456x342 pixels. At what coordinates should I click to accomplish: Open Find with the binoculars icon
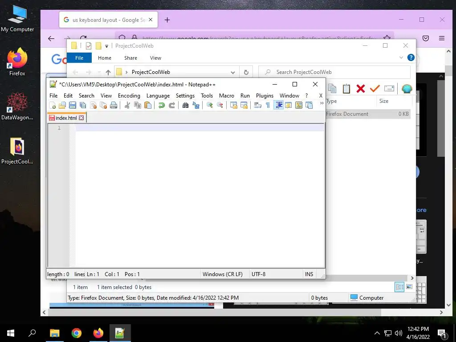pyautogui.click(x=186, y=105)
